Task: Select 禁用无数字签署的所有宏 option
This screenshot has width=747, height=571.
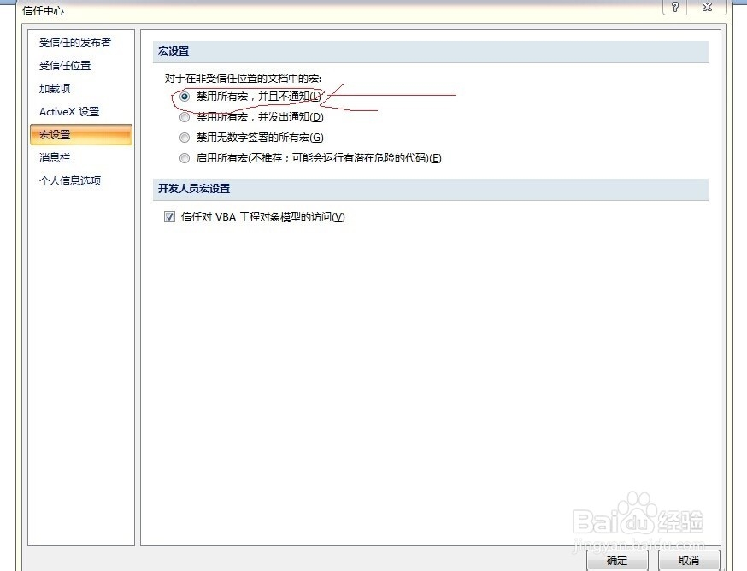Action: click(x=185, y=137)
